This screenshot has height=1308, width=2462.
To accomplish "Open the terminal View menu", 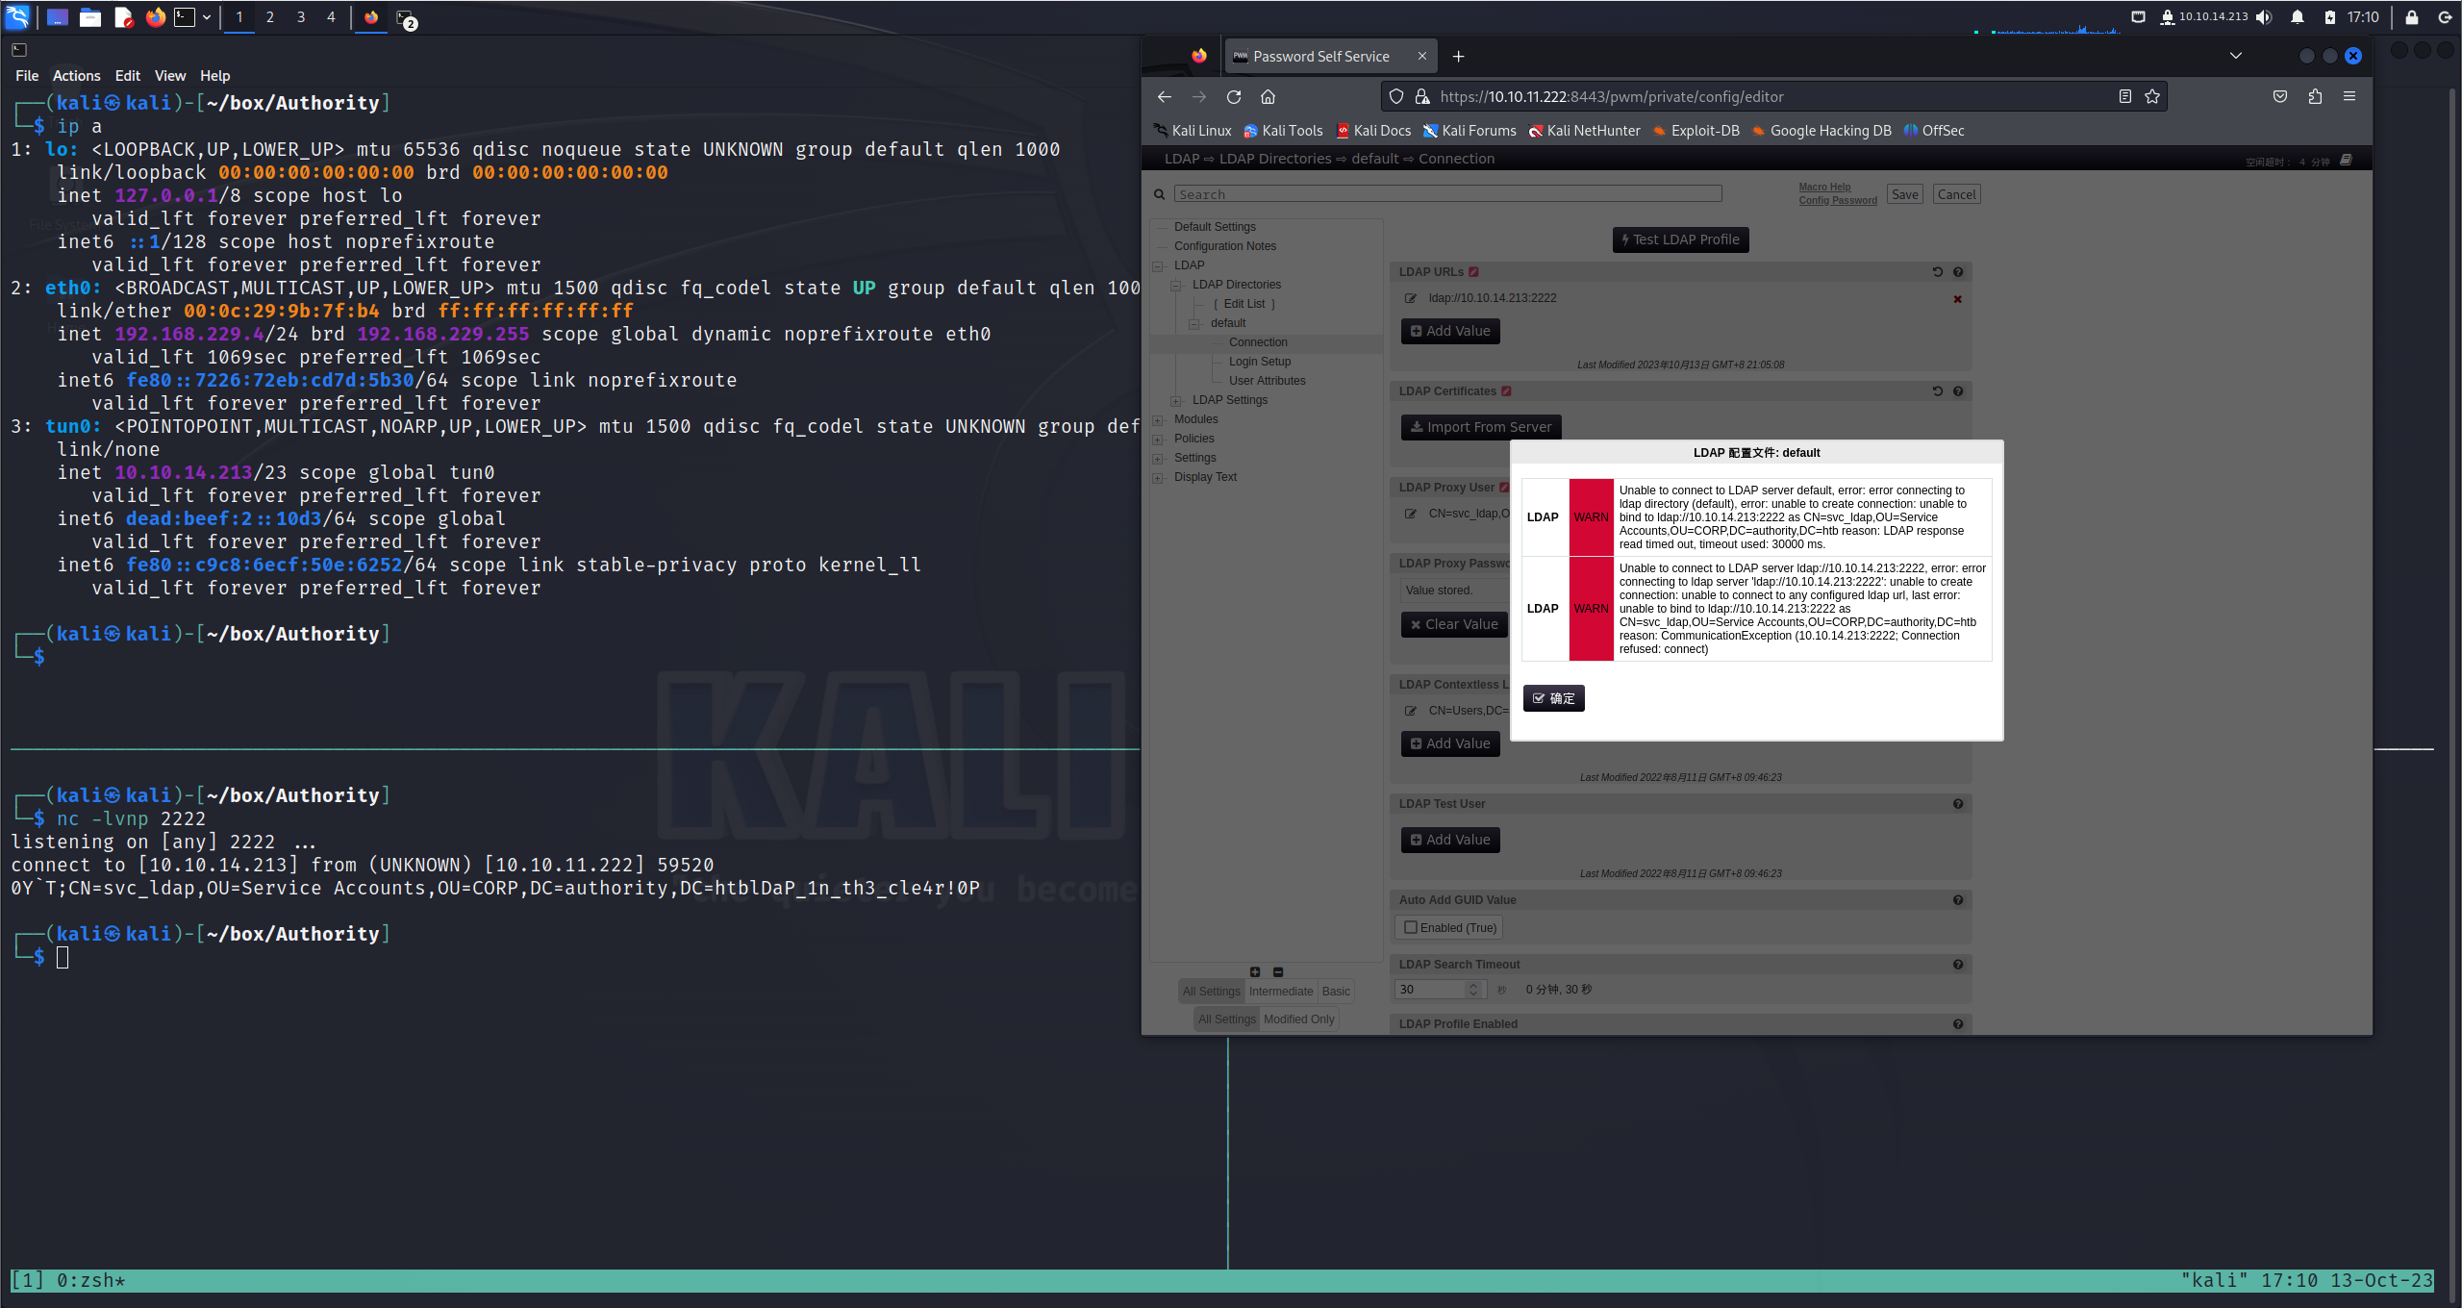I will [169, 75].
